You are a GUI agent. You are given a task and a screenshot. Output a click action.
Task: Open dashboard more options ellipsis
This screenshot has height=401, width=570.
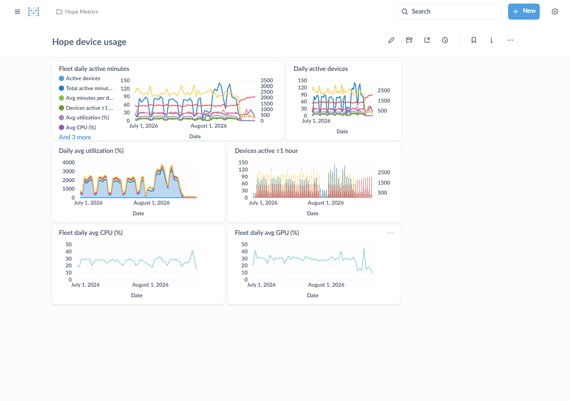pyautogui.click(x=510, y=40)
